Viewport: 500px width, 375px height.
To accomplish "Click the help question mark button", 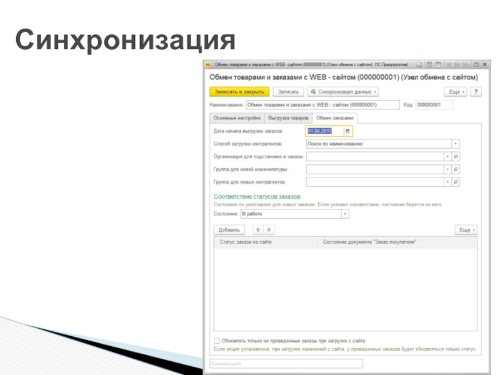I will pyautogui.click(x=476, y=92).
